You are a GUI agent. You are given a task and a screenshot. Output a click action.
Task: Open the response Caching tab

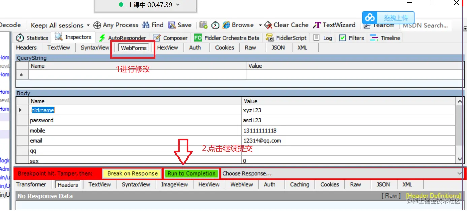point(299,184)
